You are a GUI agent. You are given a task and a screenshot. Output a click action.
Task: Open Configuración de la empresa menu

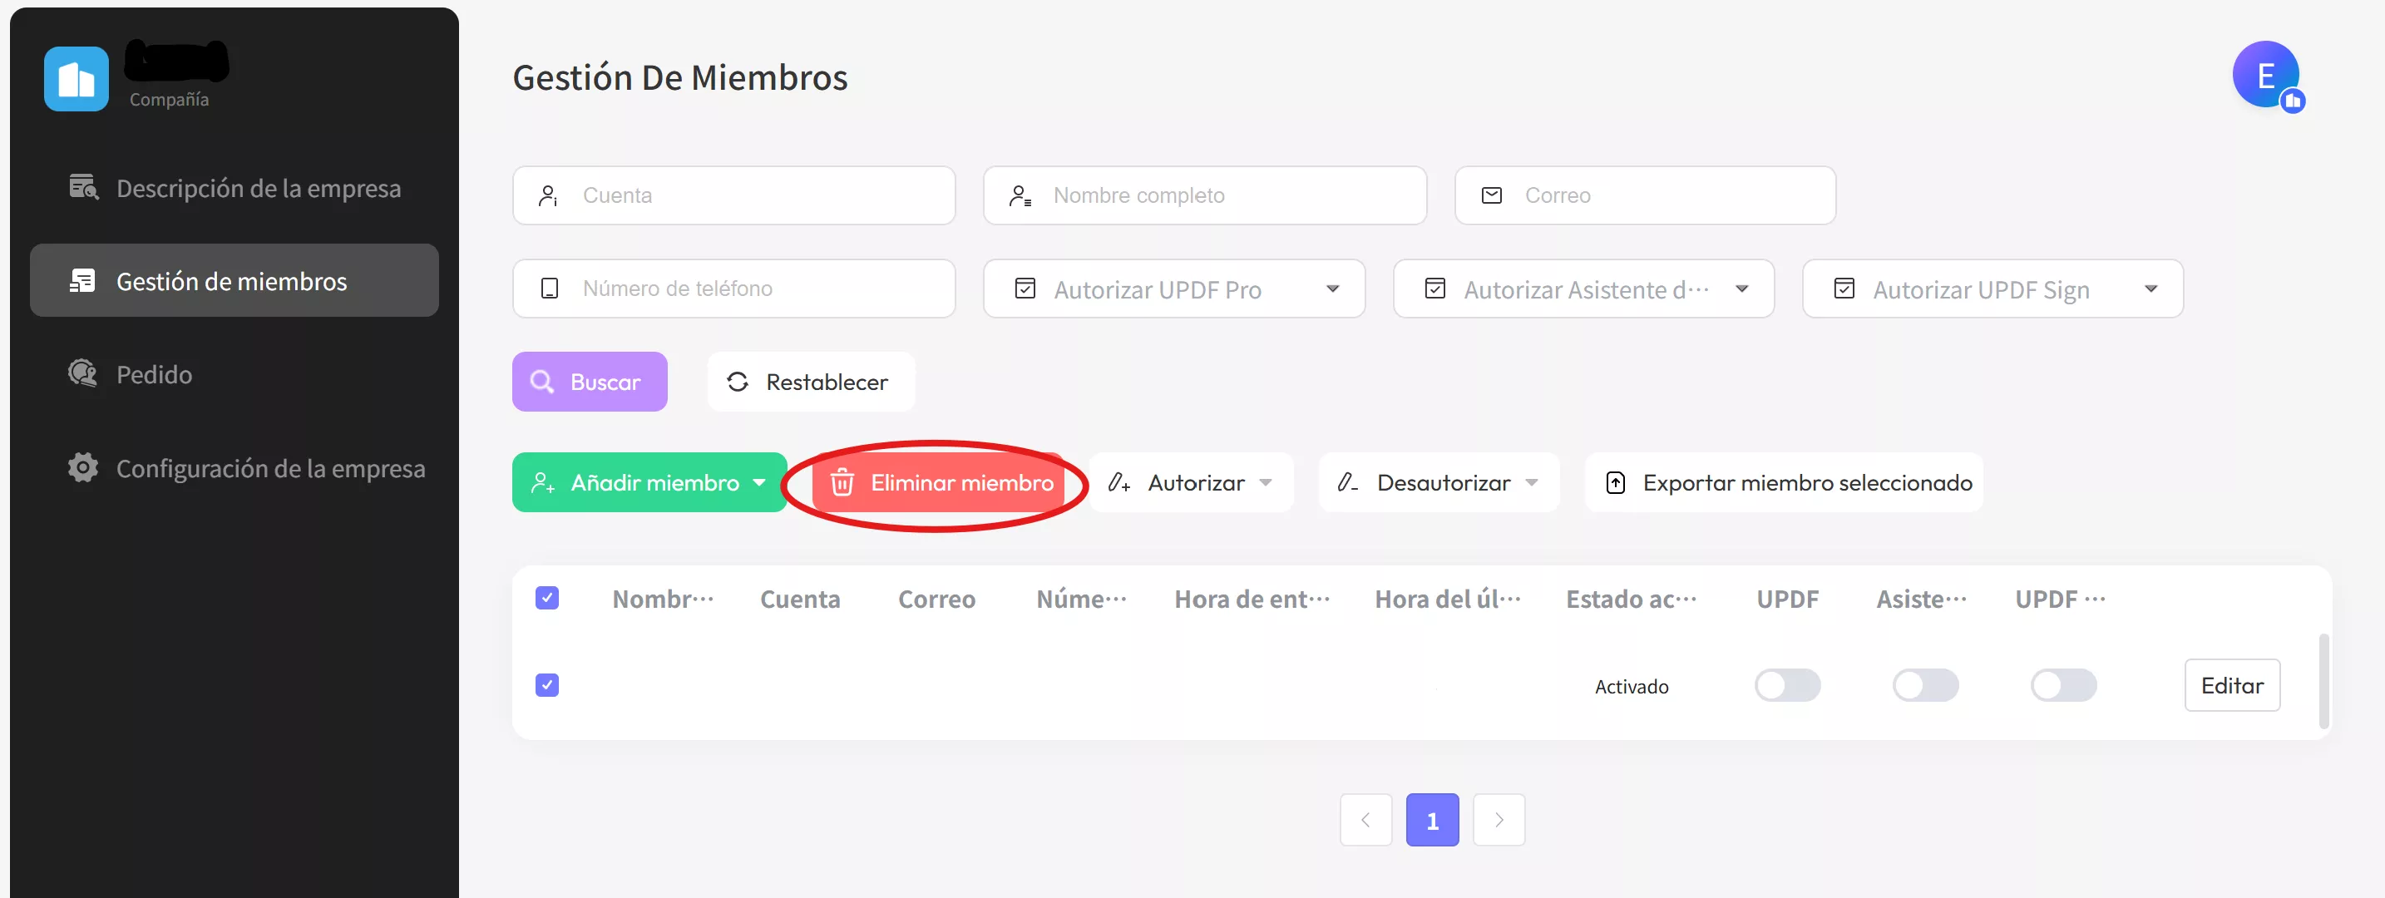point(235,467)
